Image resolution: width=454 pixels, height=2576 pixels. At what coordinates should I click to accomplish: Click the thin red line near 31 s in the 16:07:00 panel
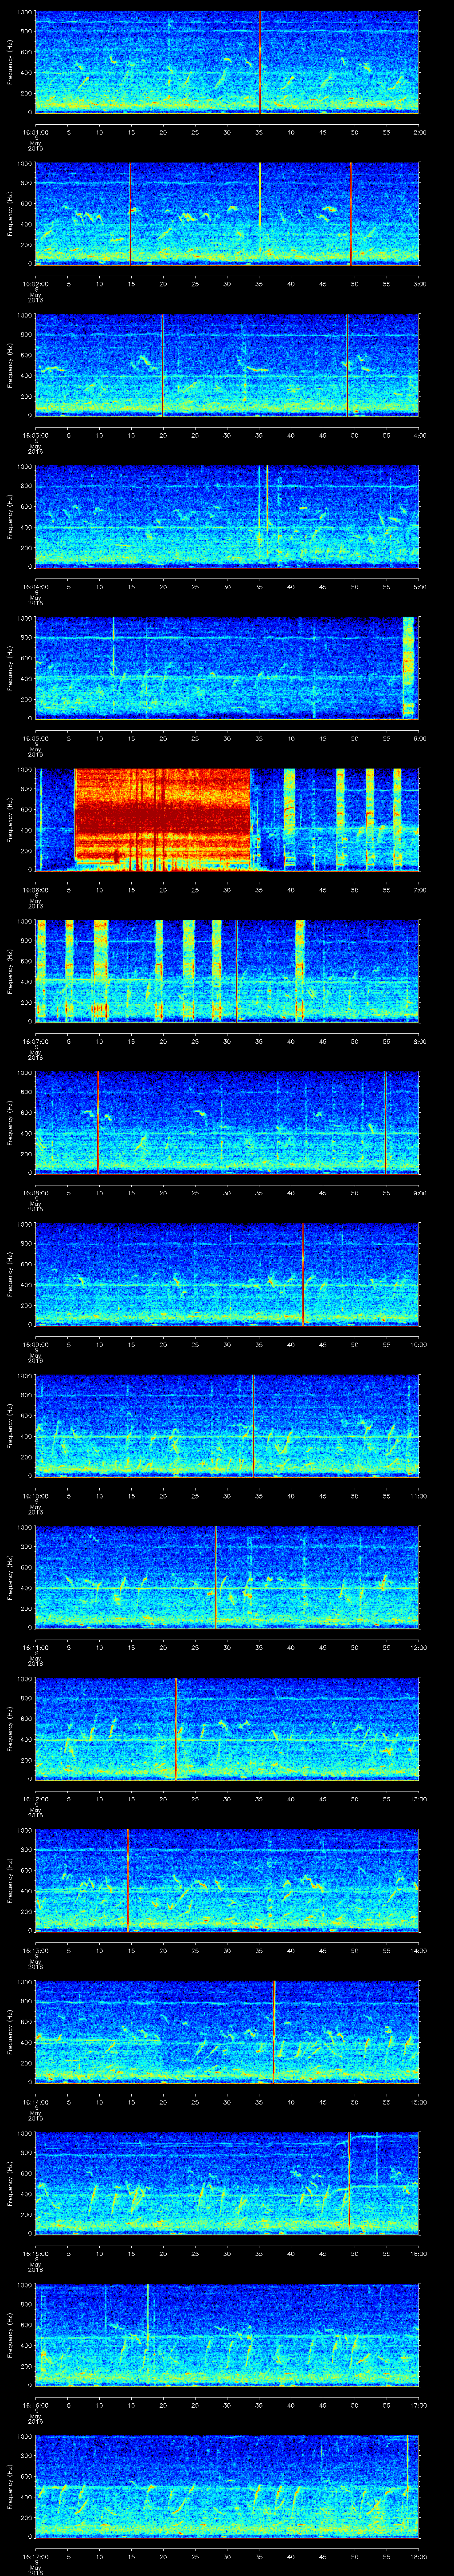pos(236,970)
